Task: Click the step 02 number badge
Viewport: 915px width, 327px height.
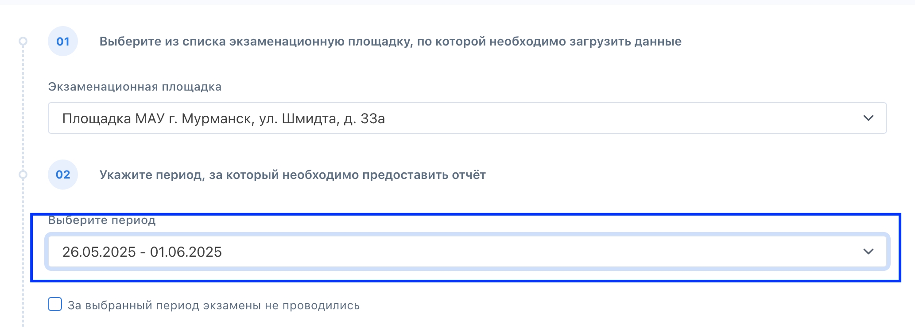Action: tap(63, 175)
